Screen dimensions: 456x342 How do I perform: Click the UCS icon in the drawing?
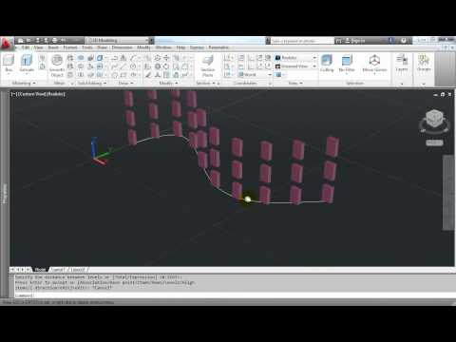coord(100,152)
